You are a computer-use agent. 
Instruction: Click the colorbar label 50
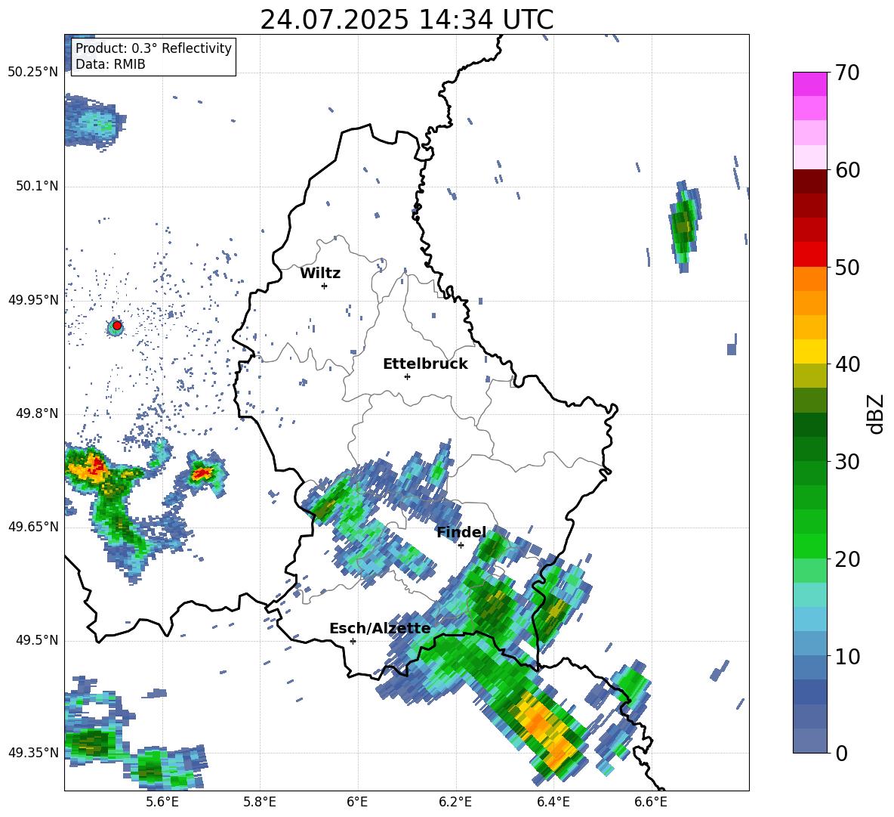click(x=847, y=267)
